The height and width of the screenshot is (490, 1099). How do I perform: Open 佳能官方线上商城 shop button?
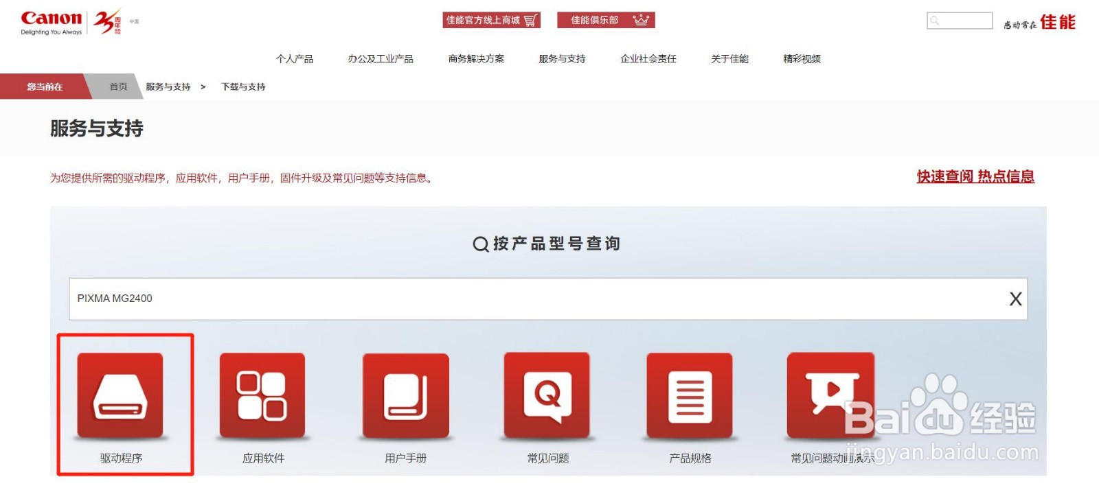coord(491,20)
